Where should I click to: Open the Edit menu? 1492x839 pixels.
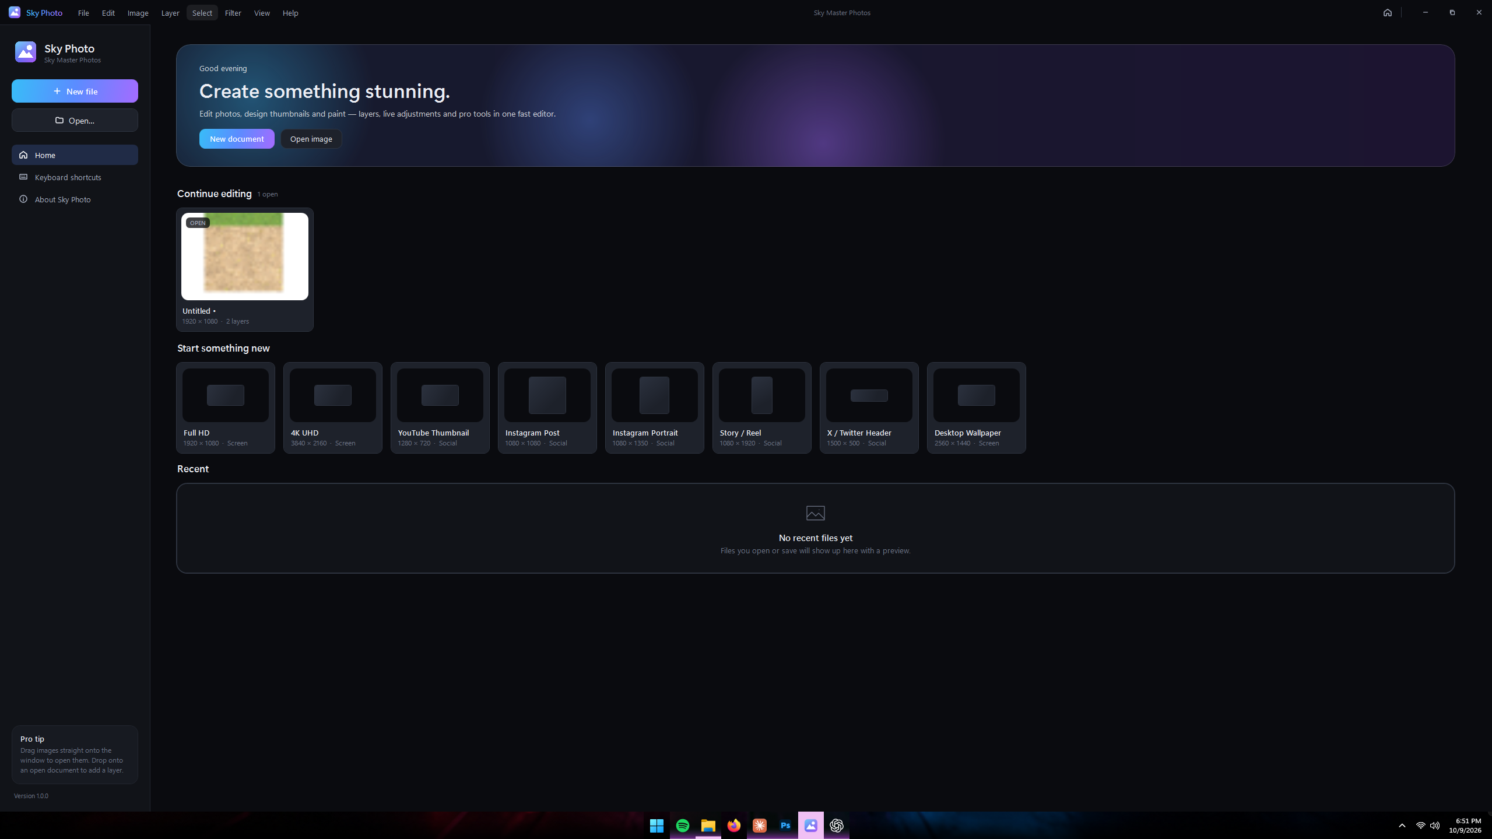click(108, 13)
